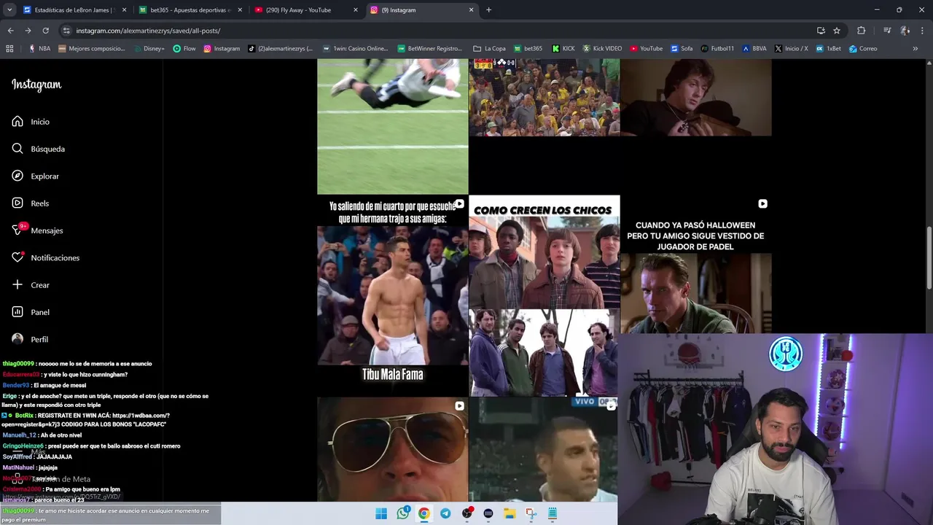Image resolution: width=933 pixels, height=525 pixels.
Task: Reload the Instagram page
Action: [x=45, y=31]
